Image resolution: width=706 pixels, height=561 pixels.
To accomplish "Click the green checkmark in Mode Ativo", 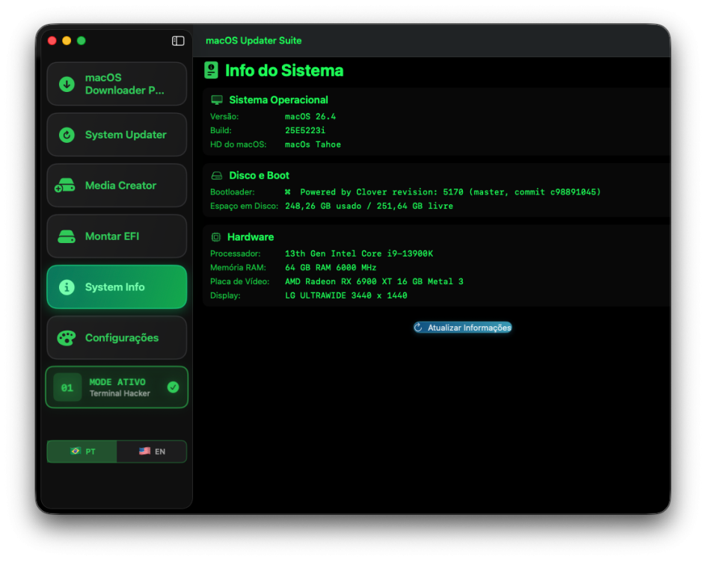I will coord(173,387).
